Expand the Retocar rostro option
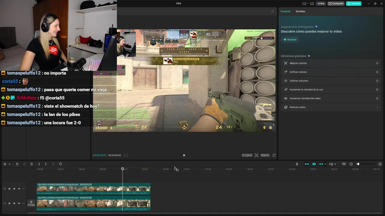 coord(377,107)
